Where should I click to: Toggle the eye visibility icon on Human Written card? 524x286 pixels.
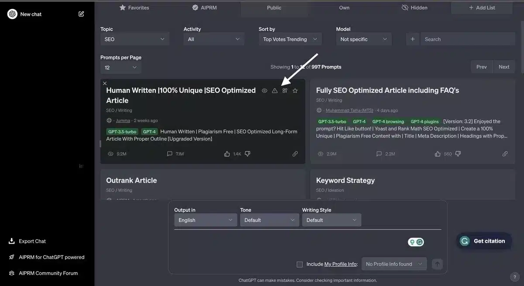265,91
